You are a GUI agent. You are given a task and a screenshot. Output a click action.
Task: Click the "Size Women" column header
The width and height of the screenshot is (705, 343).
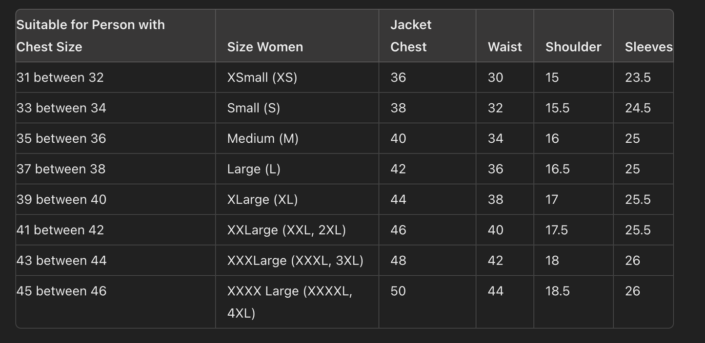pyautogui.click(x=265, y=47)
